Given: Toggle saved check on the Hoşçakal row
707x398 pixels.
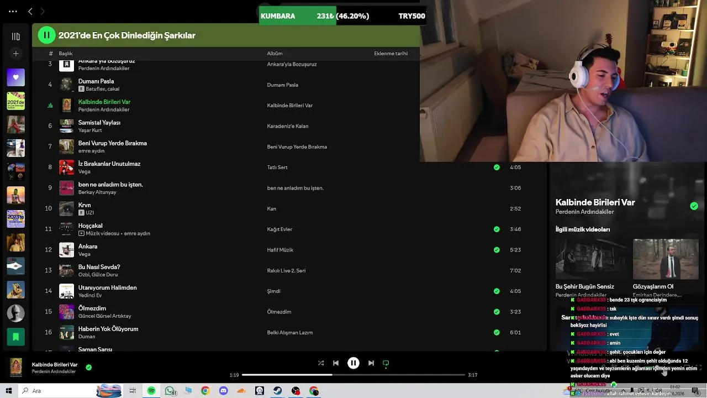Looking at the screenshot, I should click(x=497, y=229).
